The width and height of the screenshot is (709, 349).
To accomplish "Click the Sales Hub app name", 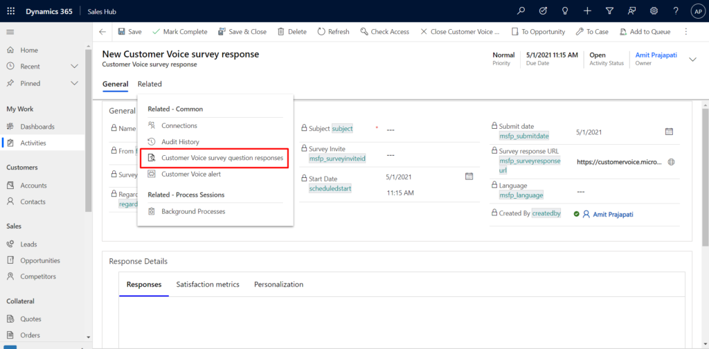I will (102, 11).
